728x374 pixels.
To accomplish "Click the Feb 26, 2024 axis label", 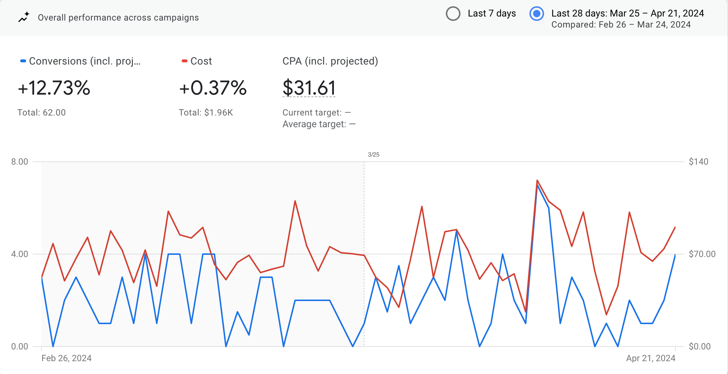I will [x=66, y=358].
